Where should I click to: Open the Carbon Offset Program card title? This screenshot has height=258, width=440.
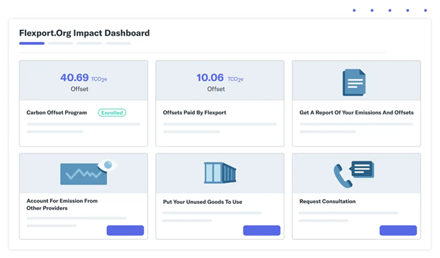[57, 113]
